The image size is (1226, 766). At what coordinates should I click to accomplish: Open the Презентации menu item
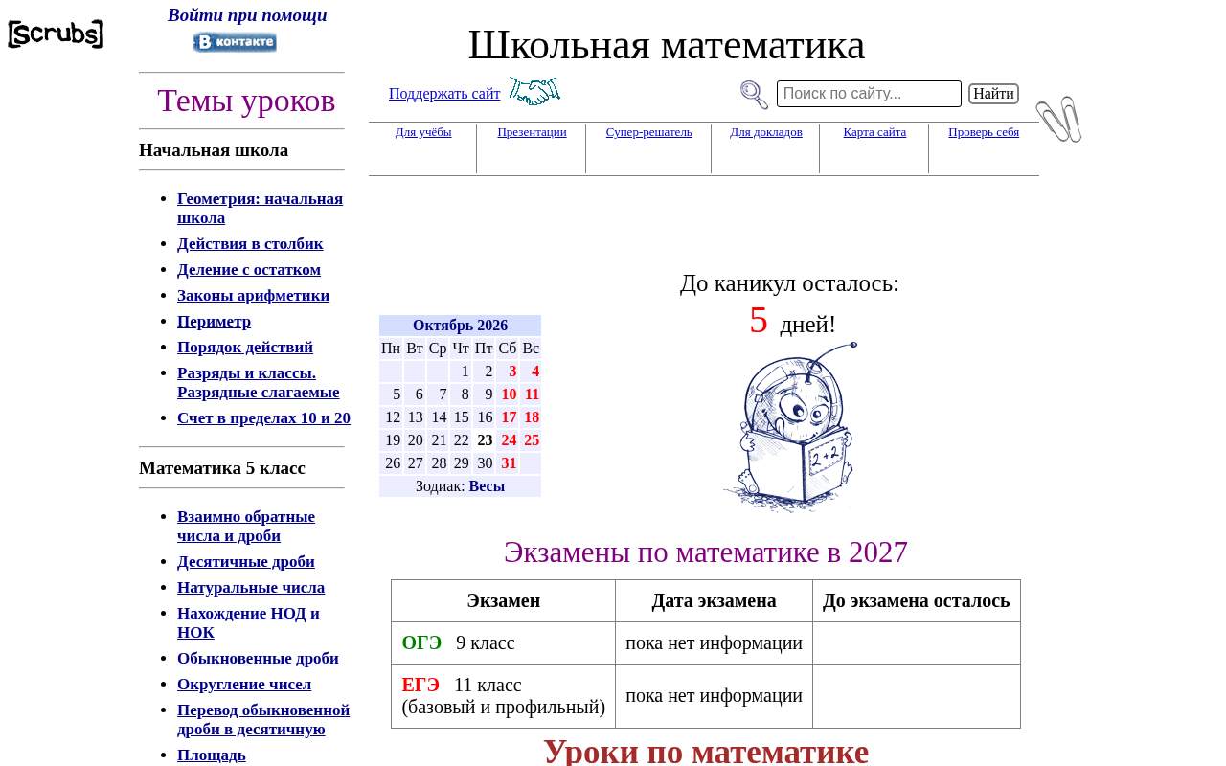point(532,132)
